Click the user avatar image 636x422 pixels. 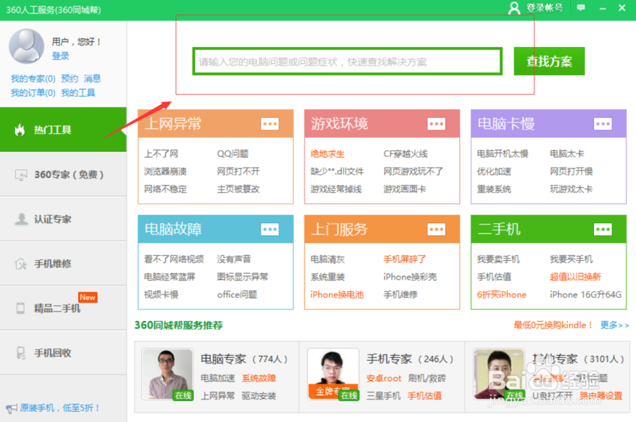(26, 46)
